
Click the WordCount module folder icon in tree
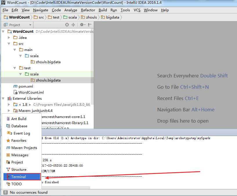(10, 31)
